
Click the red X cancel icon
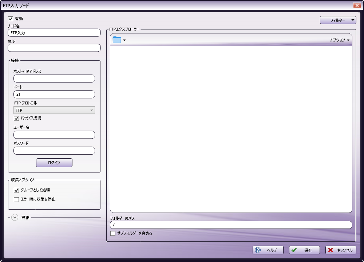pos(330,250)
